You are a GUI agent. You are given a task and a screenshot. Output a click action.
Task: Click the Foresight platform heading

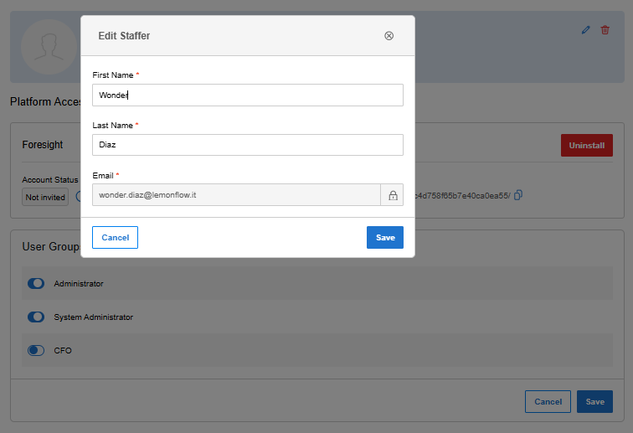[x=43, y=145]
